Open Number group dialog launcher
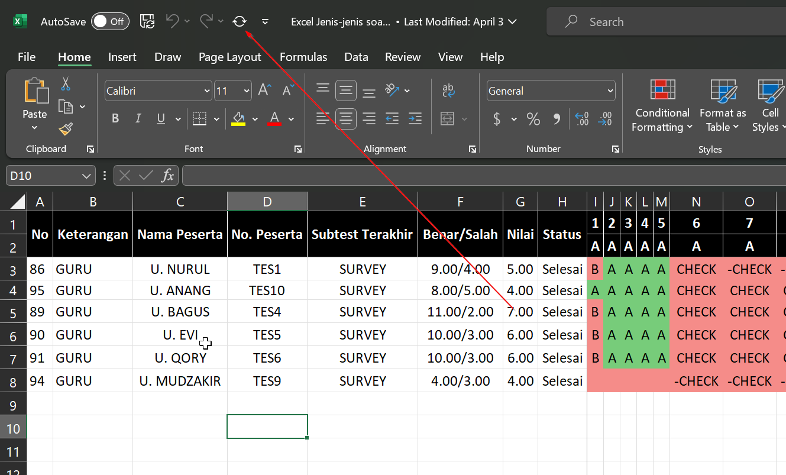 [616, 149]
